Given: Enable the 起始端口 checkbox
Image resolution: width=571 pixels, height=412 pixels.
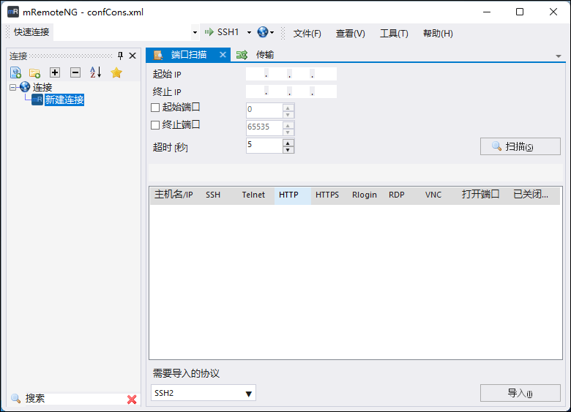Looking at the screenshot, I should coord(155,108).
